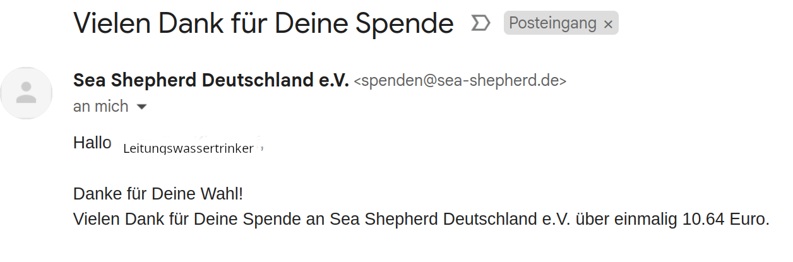Click sender name Sea Shepherd Deutschland e.V. in header
793x262 pixels.
pos(211,80)
